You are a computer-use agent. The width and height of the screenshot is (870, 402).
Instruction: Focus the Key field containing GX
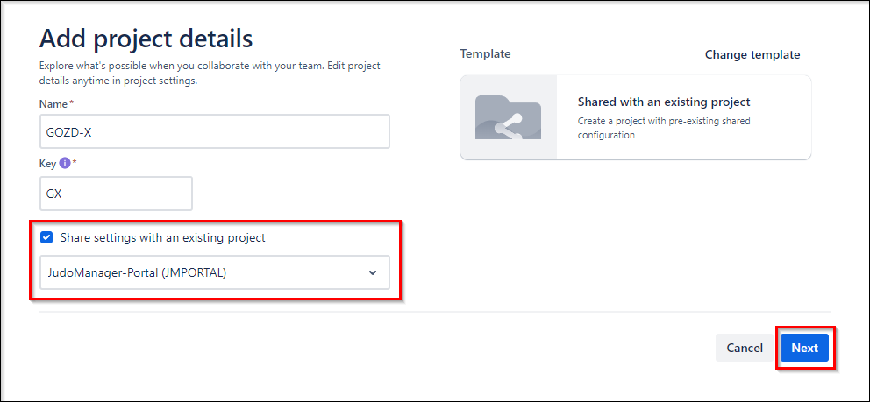tap(116, 194)
